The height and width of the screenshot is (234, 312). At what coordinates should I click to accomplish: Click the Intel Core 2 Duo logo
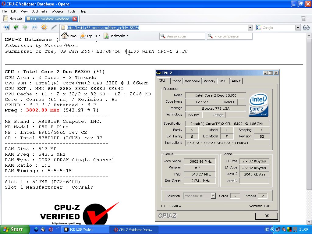[258, 105]
